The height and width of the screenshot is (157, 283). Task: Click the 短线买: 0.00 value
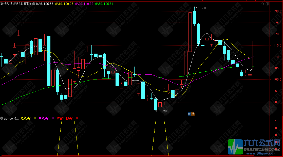tap(29, 118)
